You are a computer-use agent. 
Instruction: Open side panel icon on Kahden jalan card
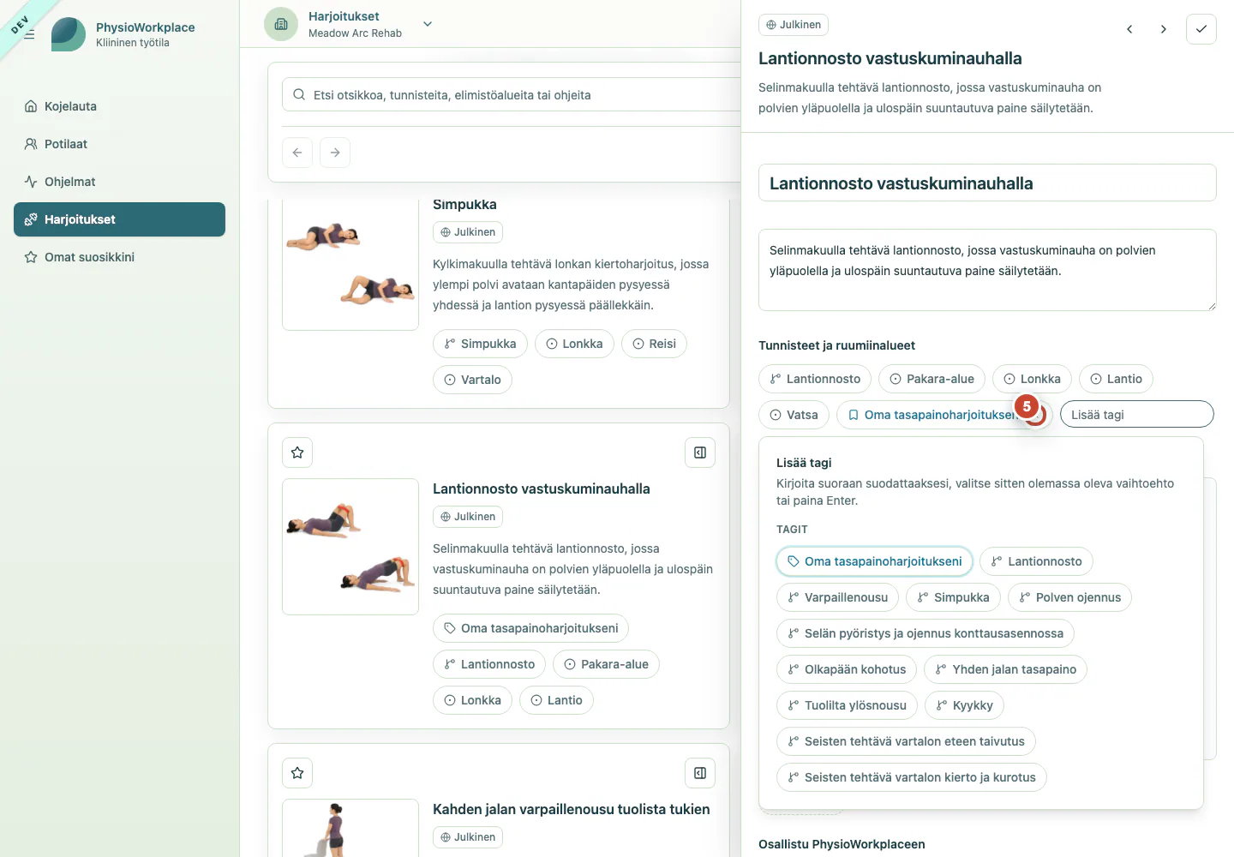(x=700, y=773)
